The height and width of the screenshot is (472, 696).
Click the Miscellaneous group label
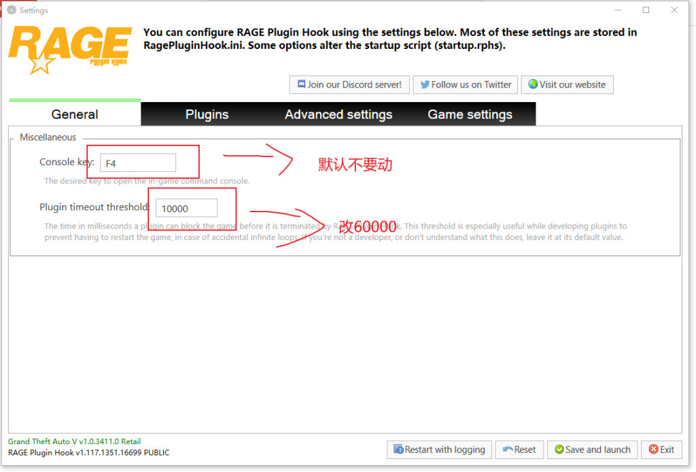[x=48, y=137]
